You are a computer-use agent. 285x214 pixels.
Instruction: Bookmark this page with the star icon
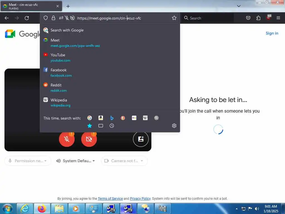(x=174, y=18)
